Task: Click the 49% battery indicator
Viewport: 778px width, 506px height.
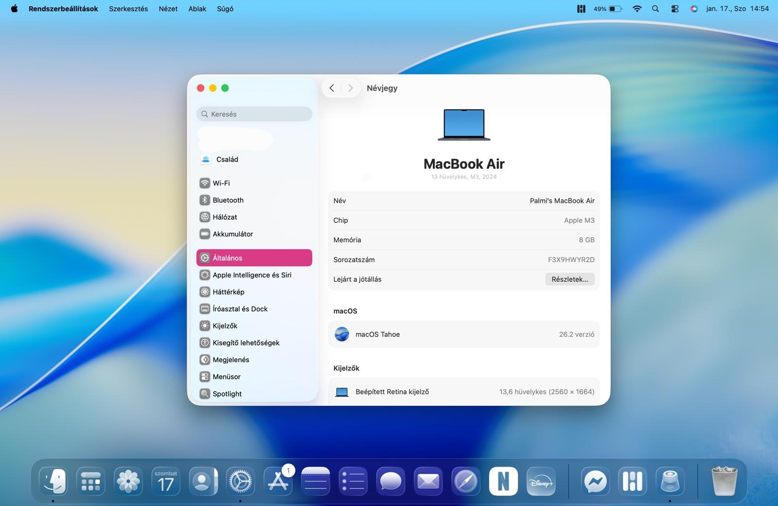Action: coord(608,9)
